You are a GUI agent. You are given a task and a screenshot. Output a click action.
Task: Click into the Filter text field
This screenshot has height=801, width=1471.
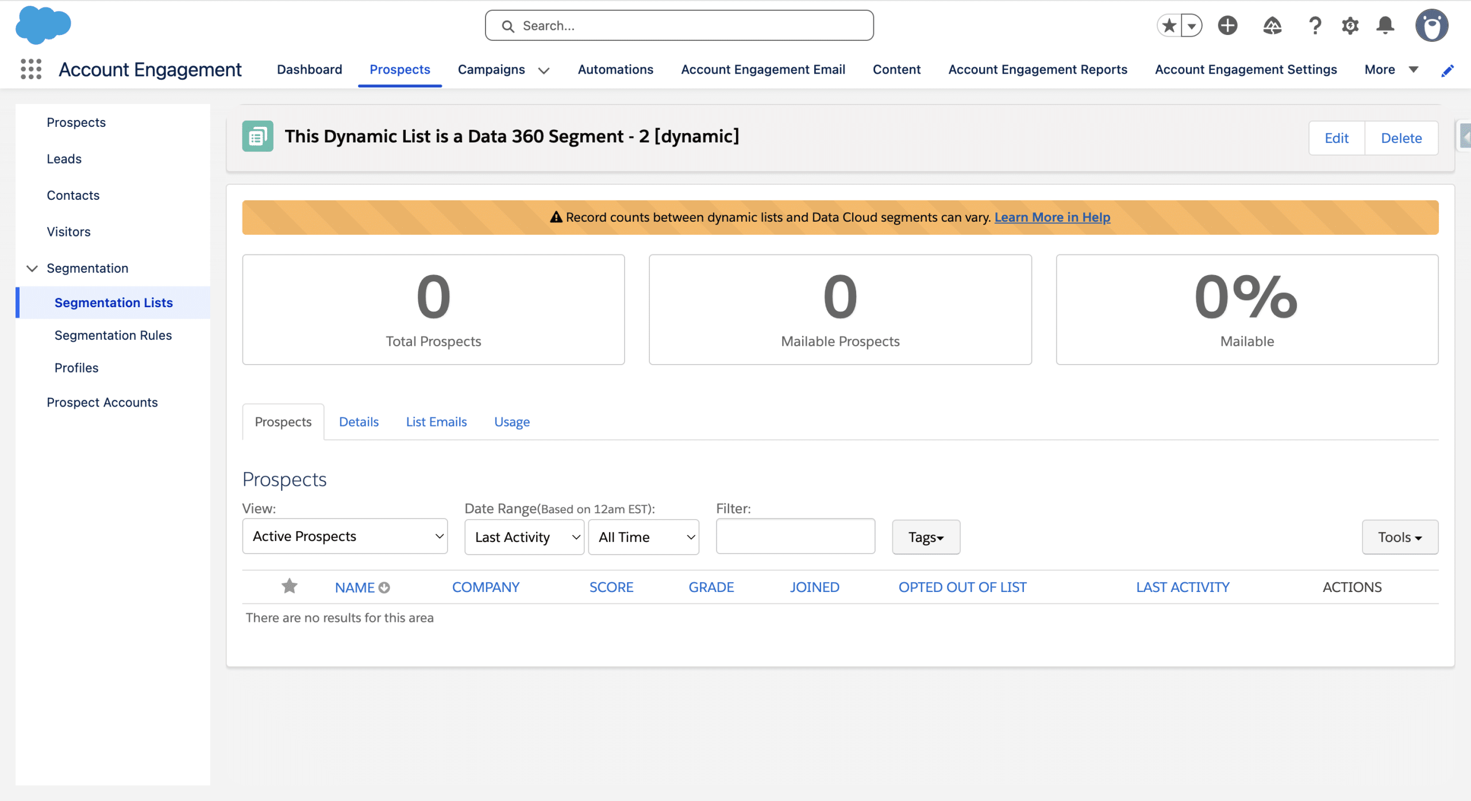tap(795, 536)
